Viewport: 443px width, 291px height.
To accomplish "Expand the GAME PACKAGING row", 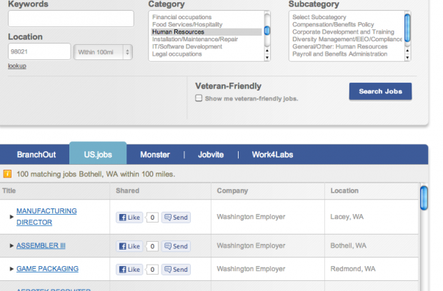I will [11, 269].
